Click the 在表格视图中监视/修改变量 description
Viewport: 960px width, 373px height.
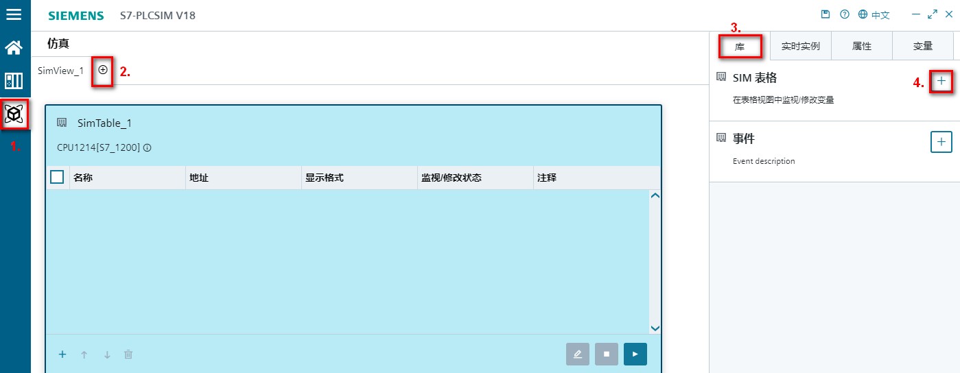[x=784, y=100]
